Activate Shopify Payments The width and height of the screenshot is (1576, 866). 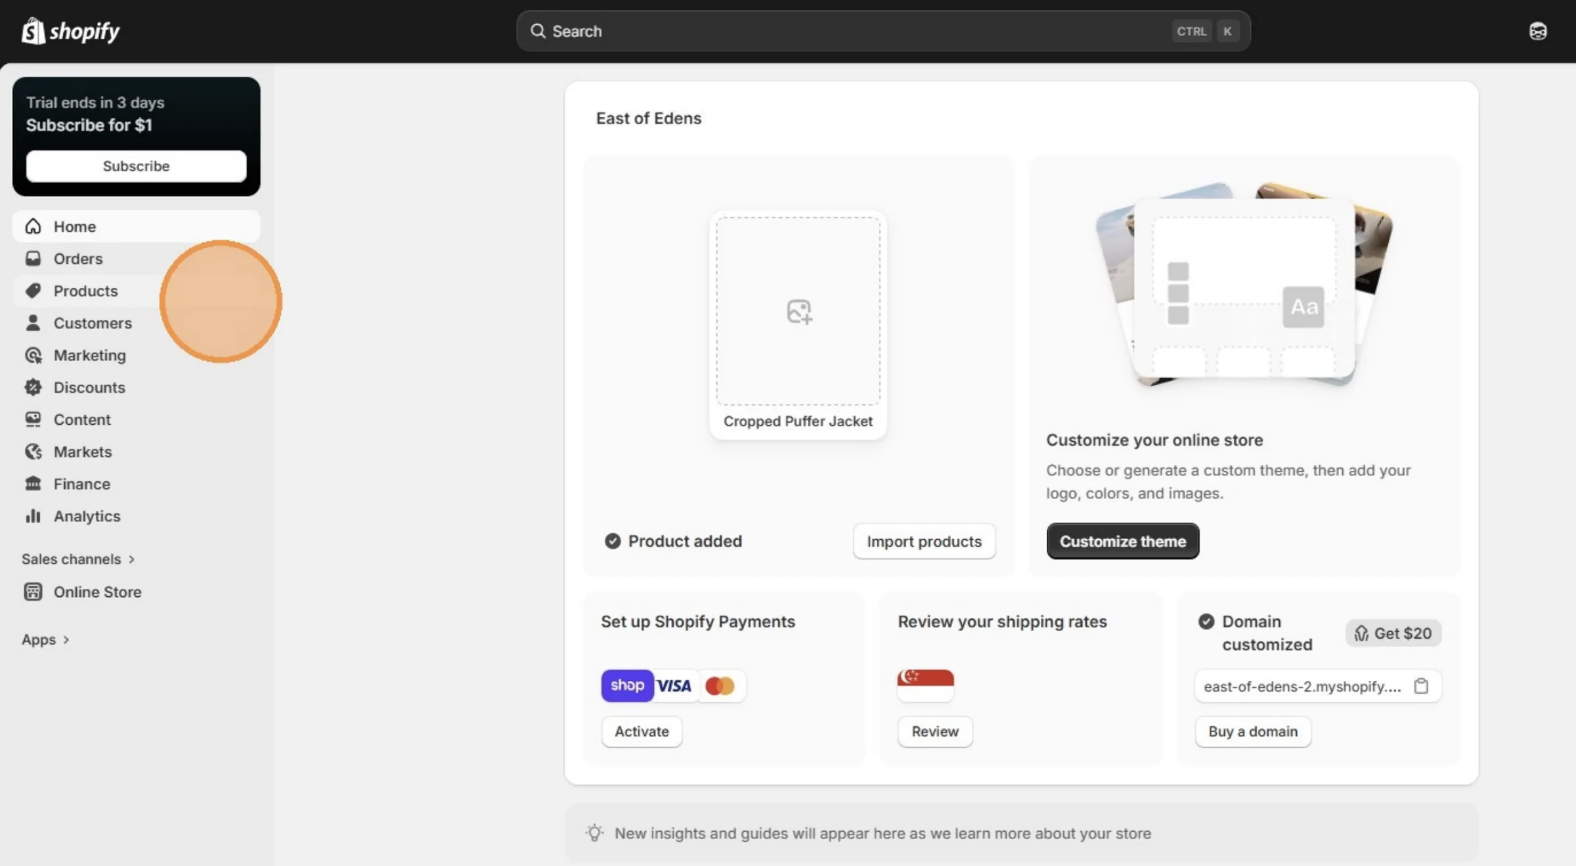(642, 731)
